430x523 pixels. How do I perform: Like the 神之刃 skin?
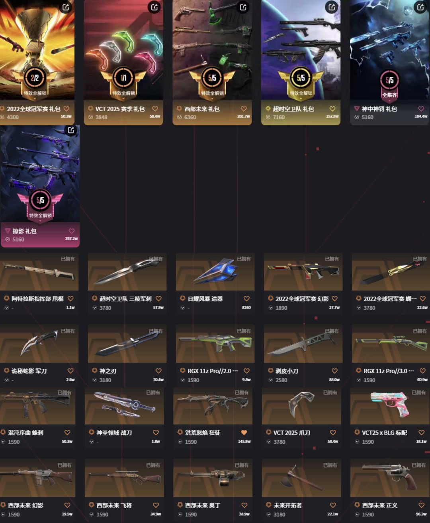point(158,371)
